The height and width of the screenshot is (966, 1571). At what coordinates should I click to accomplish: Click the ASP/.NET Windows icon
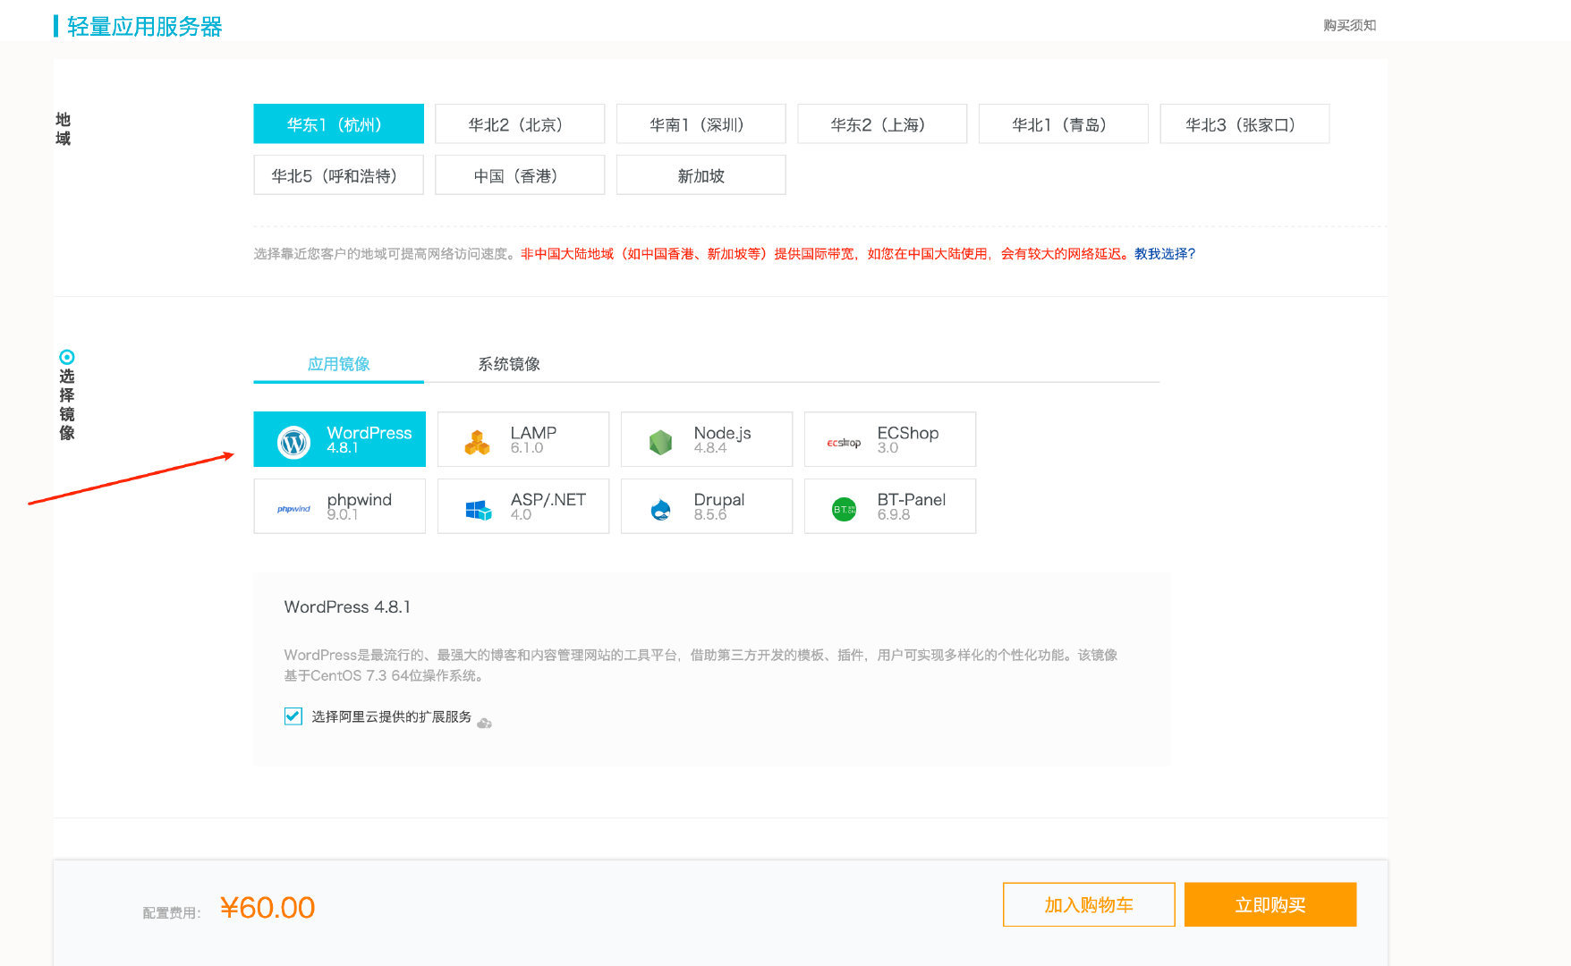click(478, 510)
